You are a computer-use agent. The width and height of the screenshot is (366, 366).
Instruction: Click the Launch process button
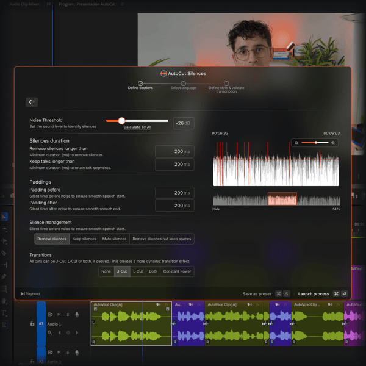[314, 294]
